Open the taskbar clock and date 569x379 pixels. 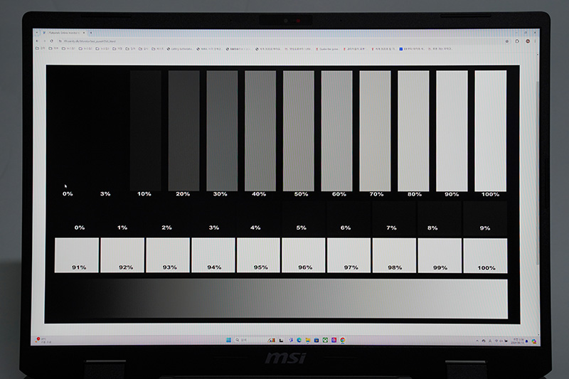[518, 341]
